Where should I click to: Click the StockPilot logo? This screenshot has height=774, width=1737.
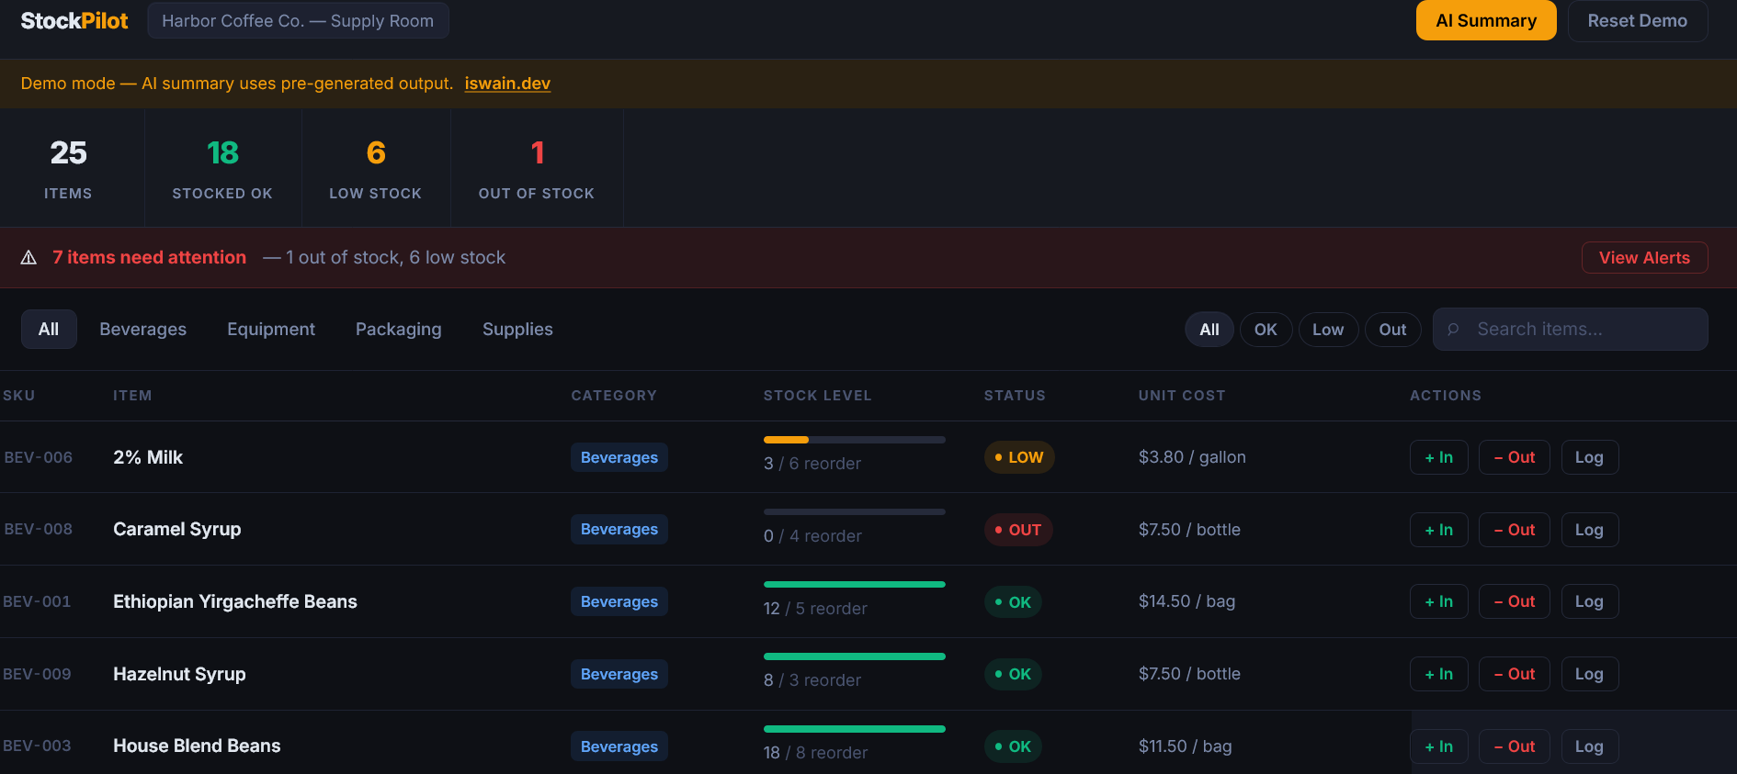click(74, 21)
